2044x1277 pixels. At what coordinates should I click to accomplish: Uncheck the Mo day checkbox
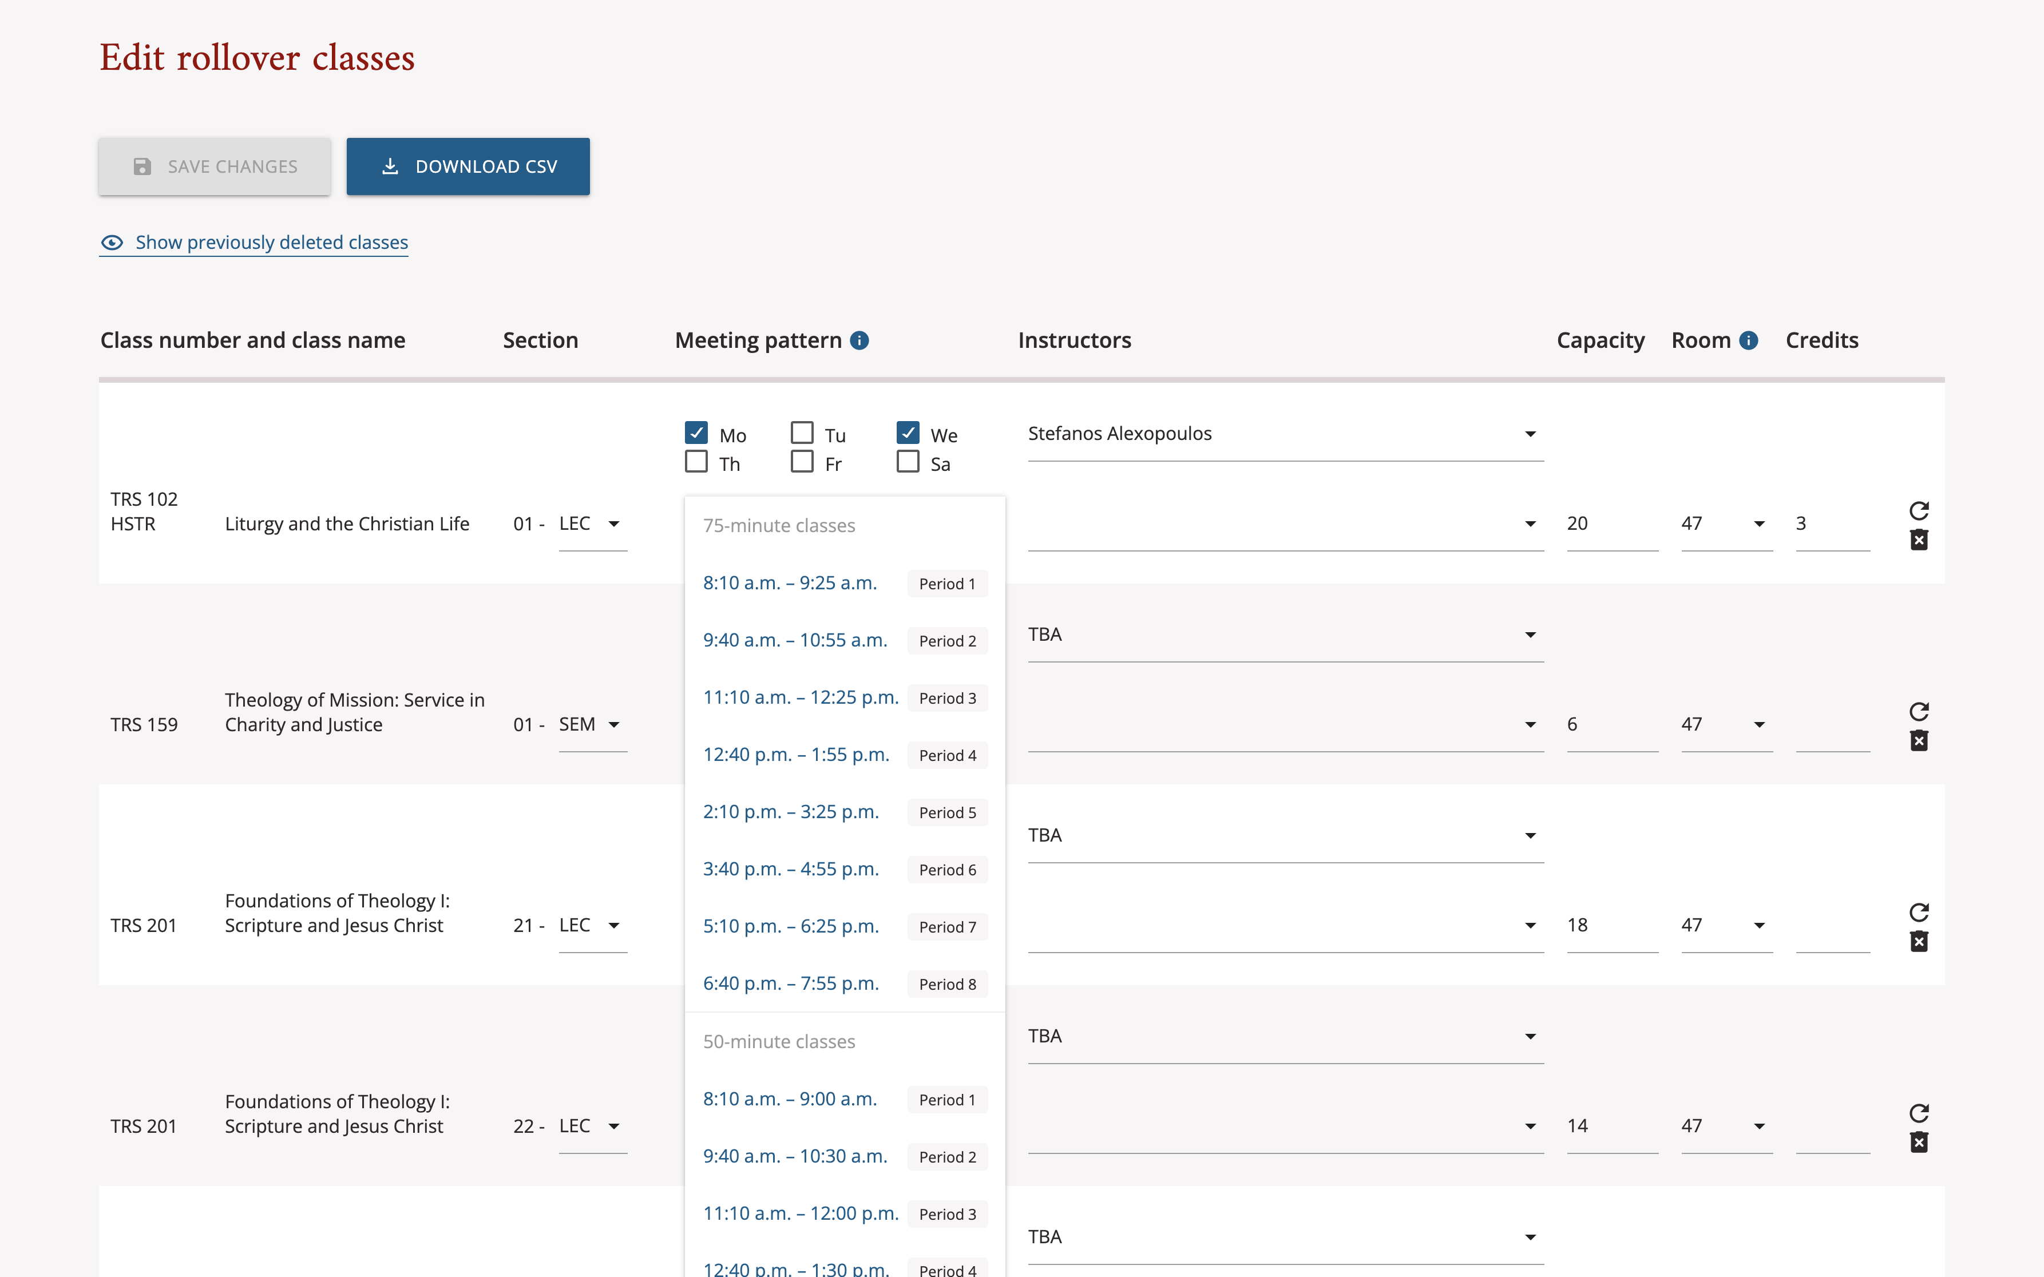tap(696, 433)
